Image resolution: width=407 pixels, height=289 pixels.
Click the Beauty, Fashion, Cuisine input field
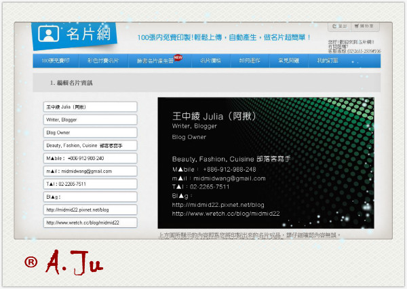coord(90,145)
